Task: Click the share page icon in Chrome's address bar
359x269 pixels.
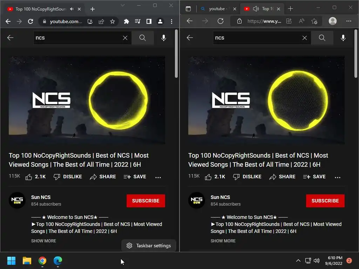Action: 101,21
